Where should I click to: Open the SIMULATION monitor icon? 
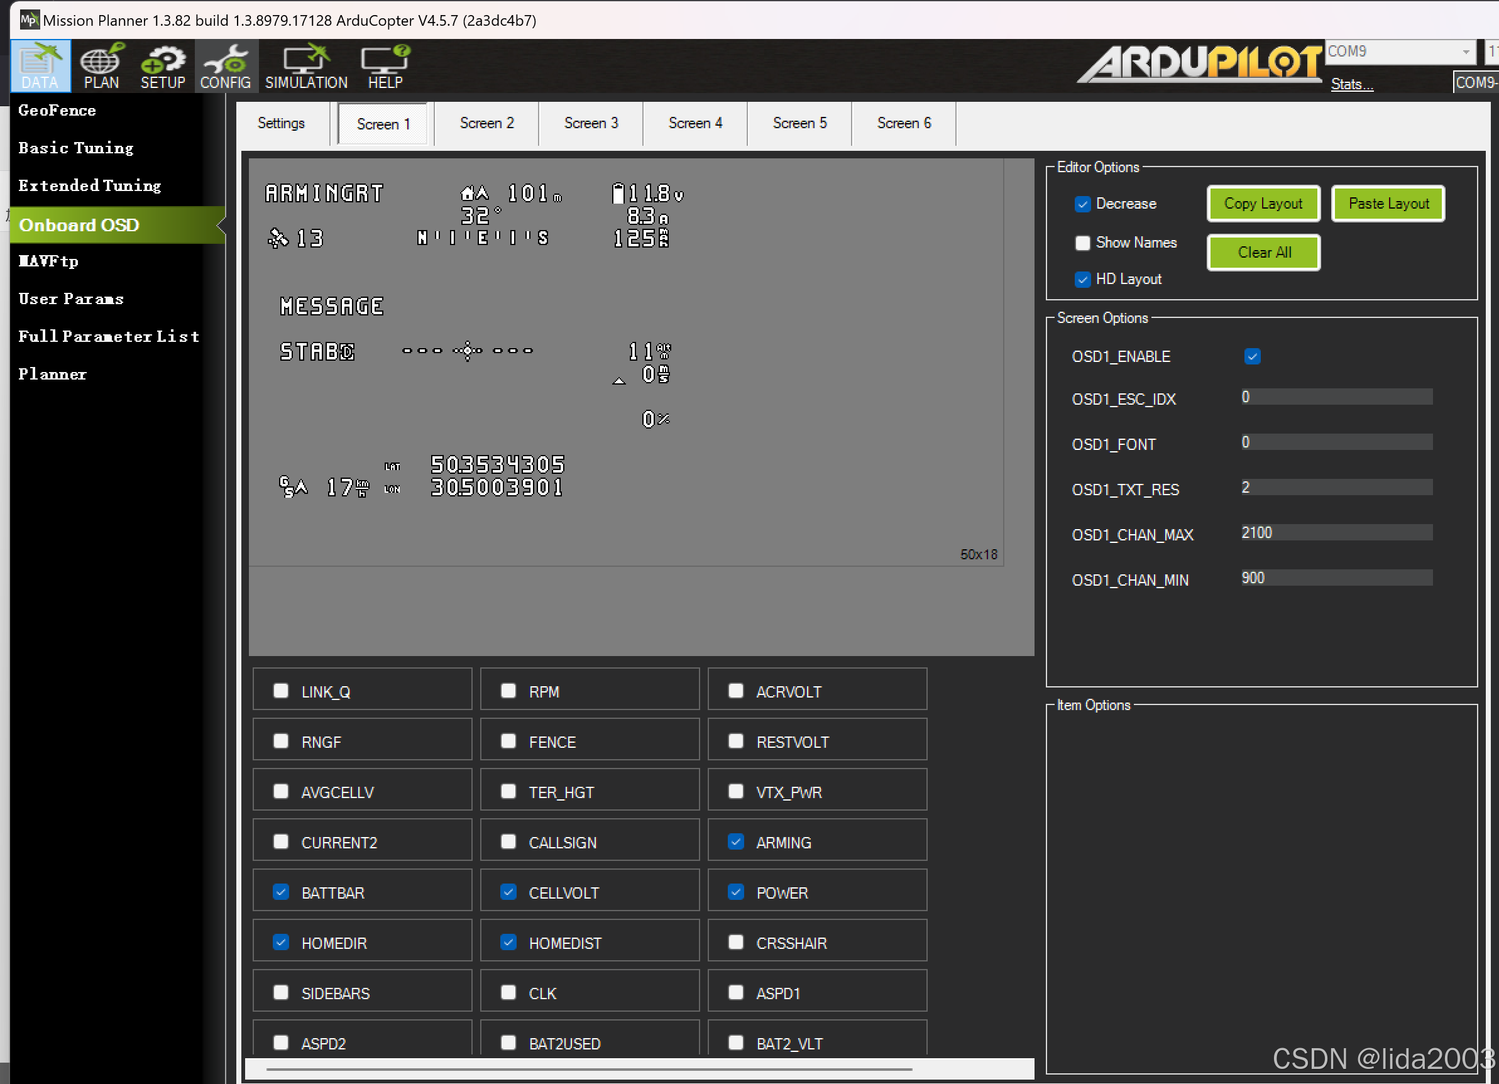306,66
